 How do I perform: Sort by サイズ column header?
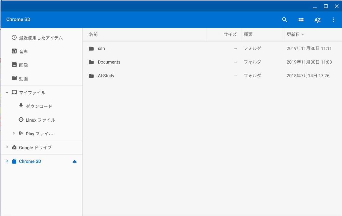coord(230,34)
